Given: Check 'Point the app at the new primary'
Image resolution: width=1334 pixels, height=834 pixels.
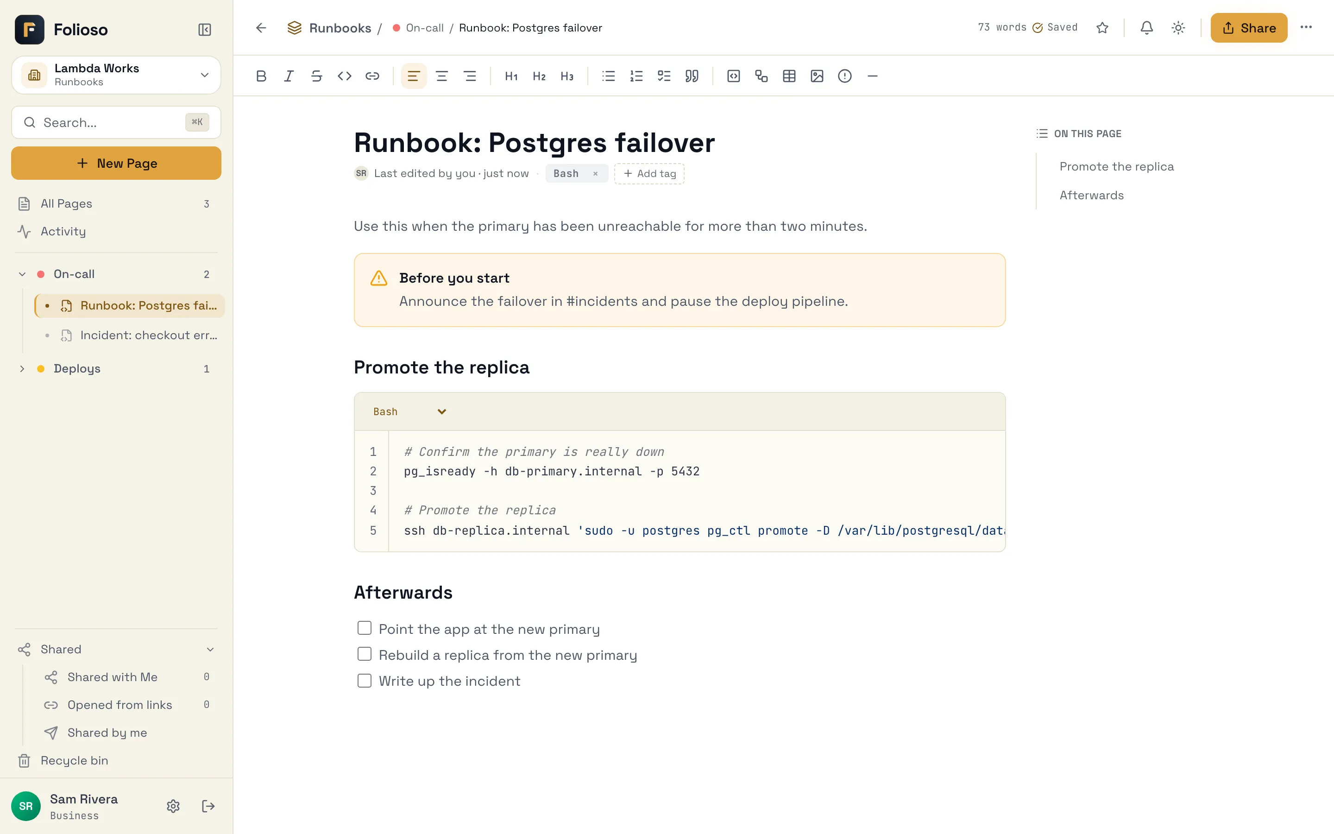Looking at the screenshot, I should [365, 628].
